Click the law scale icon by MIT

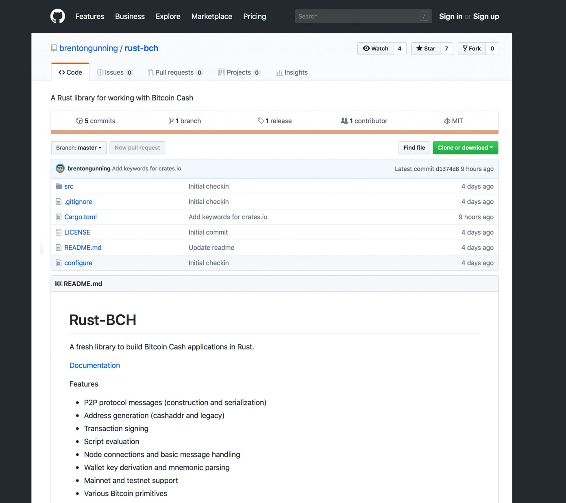[x=447, y=121]
